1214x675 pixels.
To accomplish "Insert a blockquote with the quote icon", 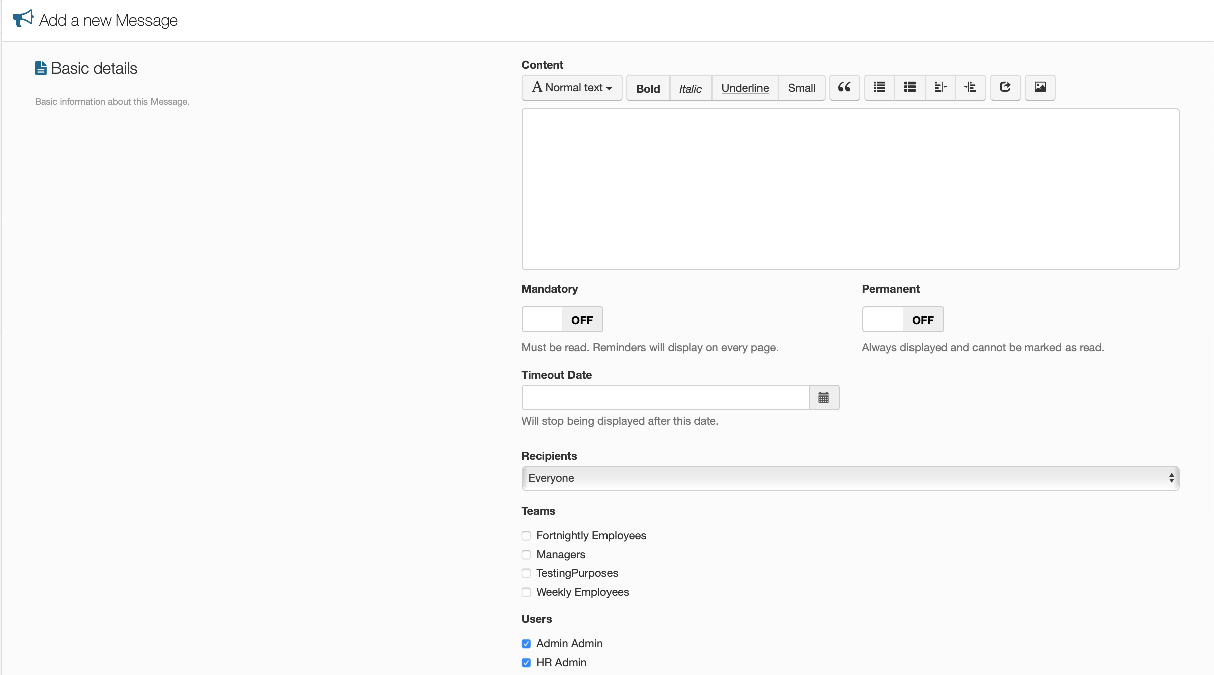I will point(844,88).
